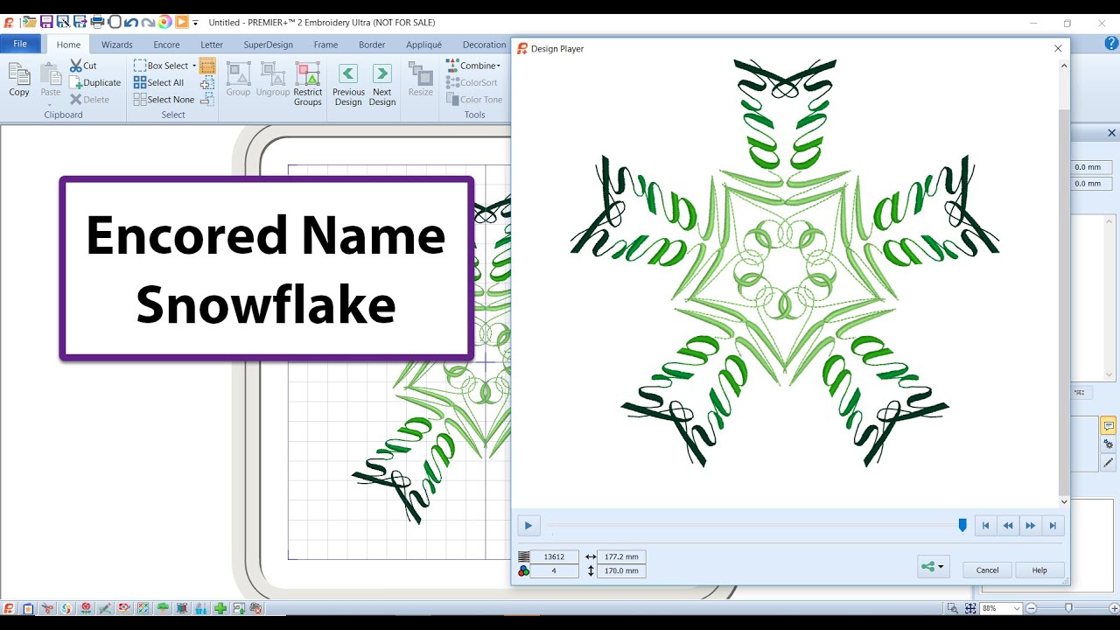Image resolution: width=1120 pixels, height=630 pixels.
Task: Toggle the Replace Selection mode icon
Action: click(x=207, y=66)
